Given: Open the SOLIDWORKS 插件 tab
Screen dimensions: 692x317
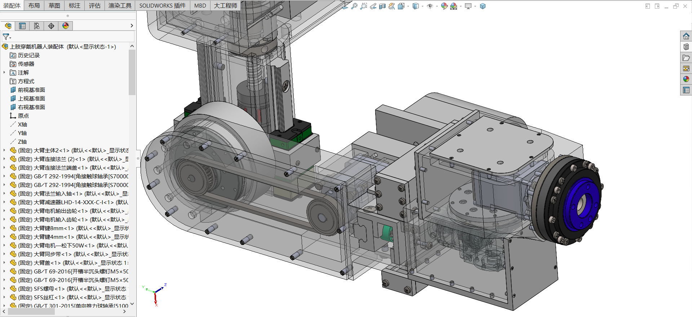Looking at the screenshot, I should tap(163, 6).
